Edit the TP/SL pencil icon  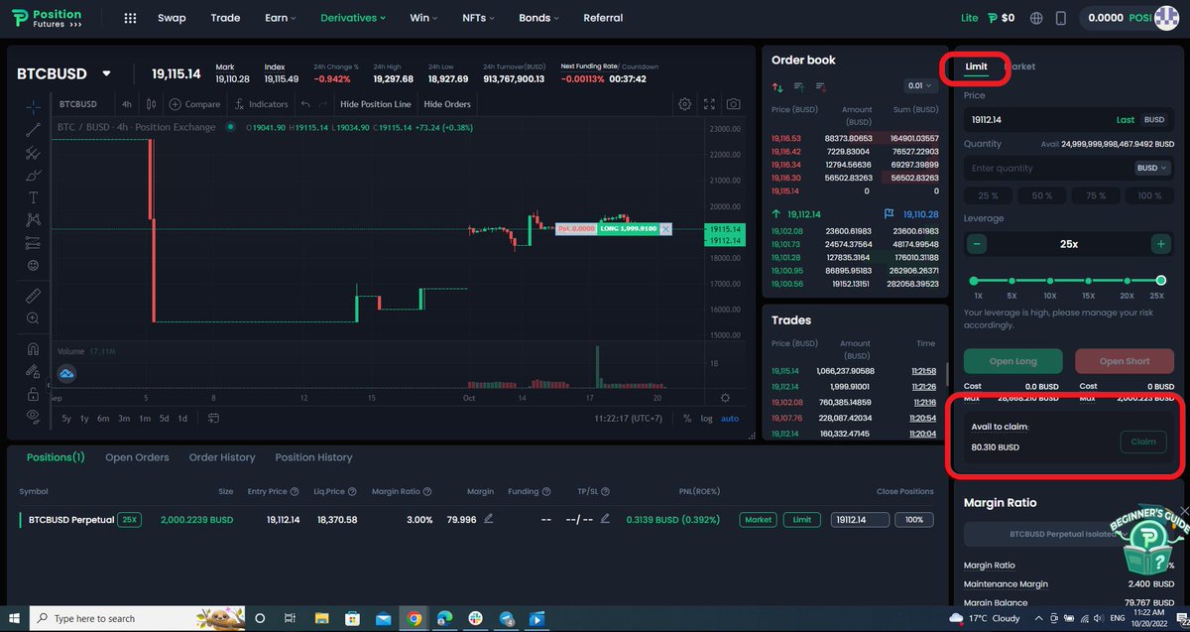click(605, 519)
